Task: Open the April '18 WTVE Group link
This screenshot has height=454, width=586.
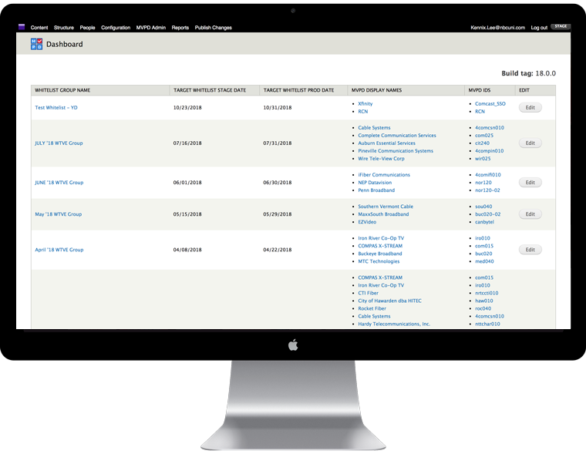Action: 59,250
